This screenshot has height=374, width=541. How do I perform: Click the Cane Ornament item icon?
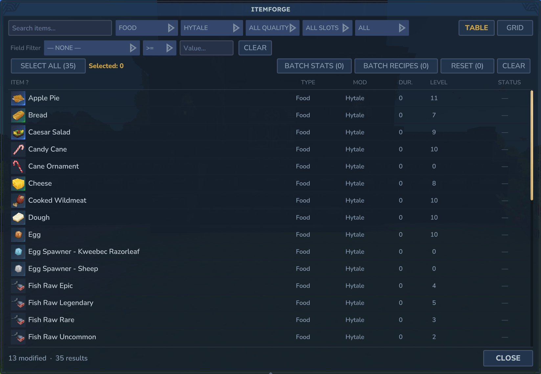(18, 166)
